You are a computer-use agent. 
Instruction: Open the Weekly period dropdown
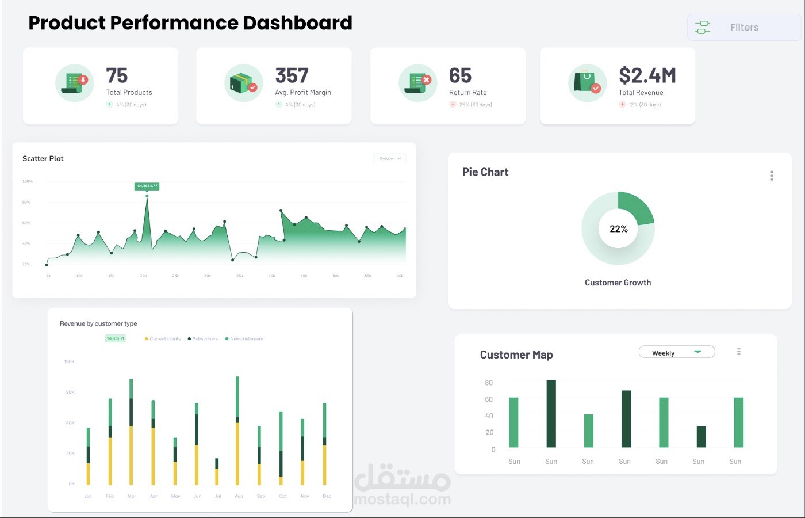677,352
